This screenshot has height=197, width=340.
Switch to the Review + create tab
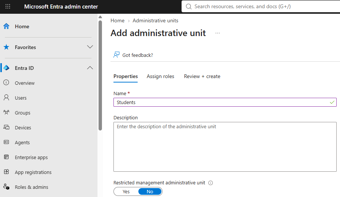click(202, 76)
